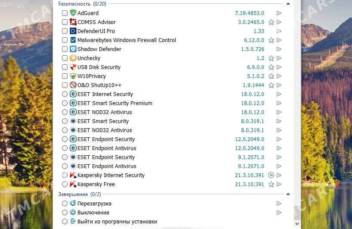Click the Выйти из программы установки label
This screenshot has height=229, width=352.
pyautogui.click(x=117, y=222)
